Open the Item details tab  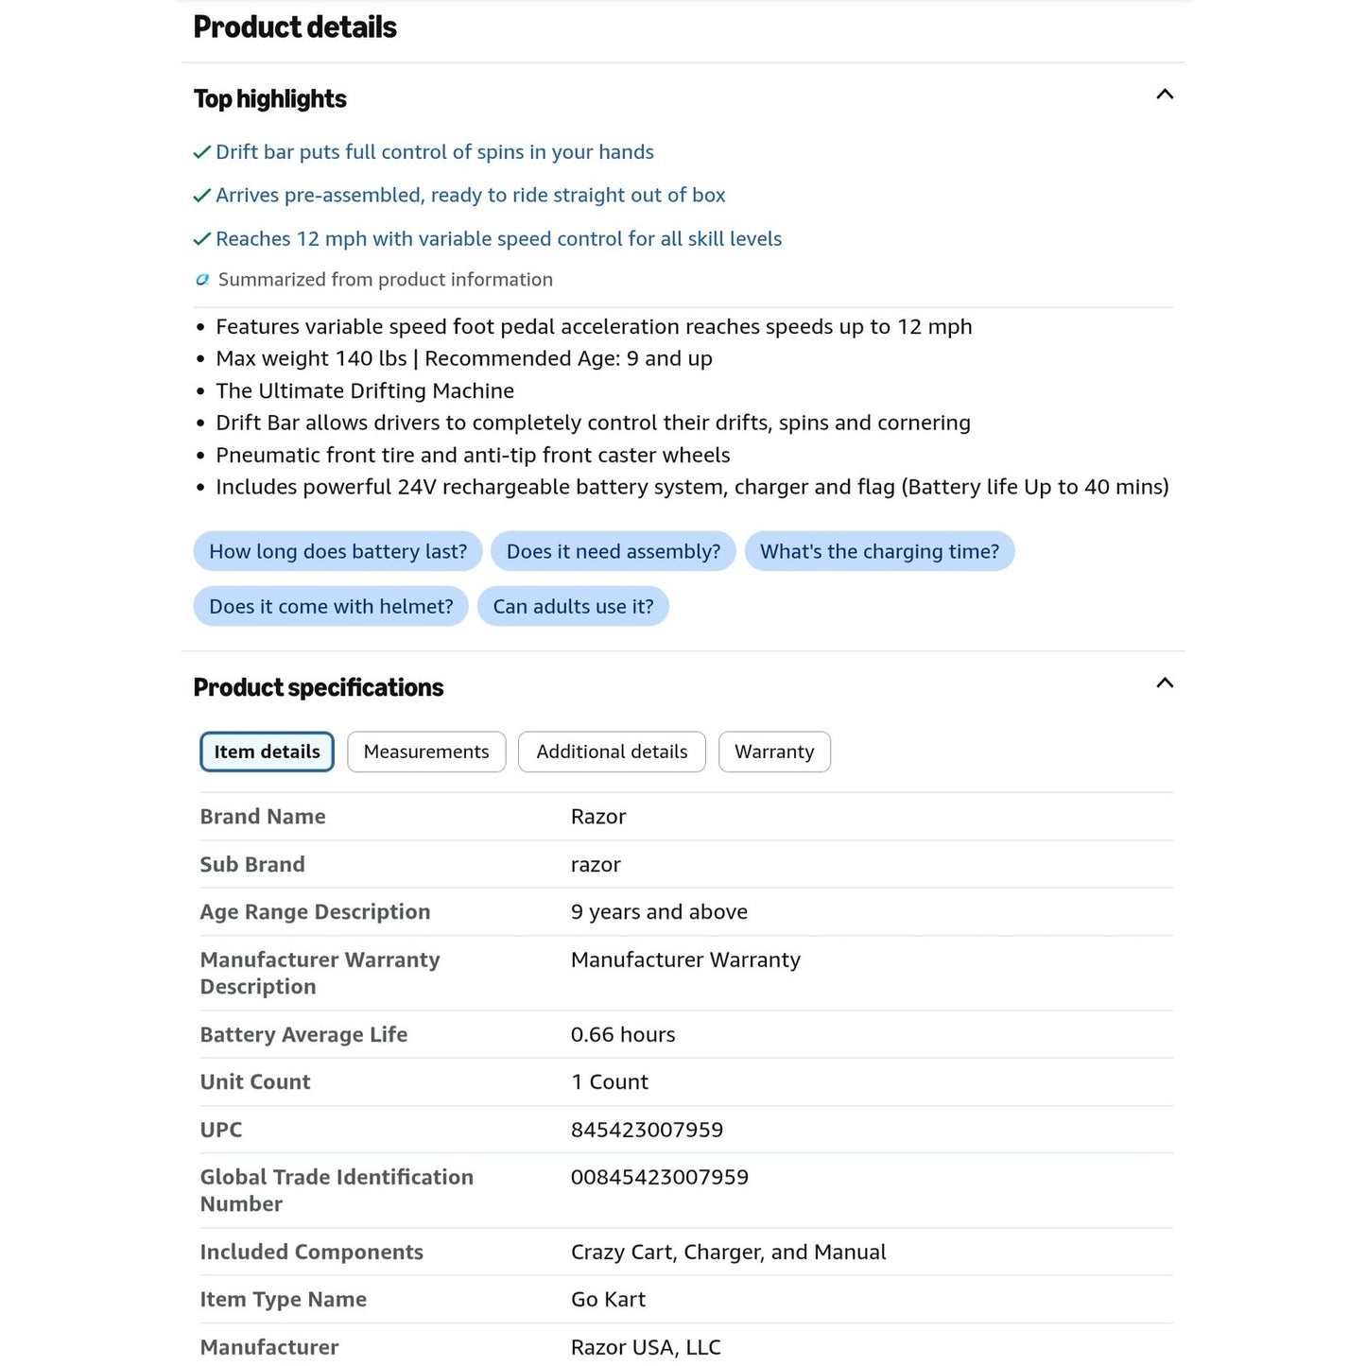[267, 752]
